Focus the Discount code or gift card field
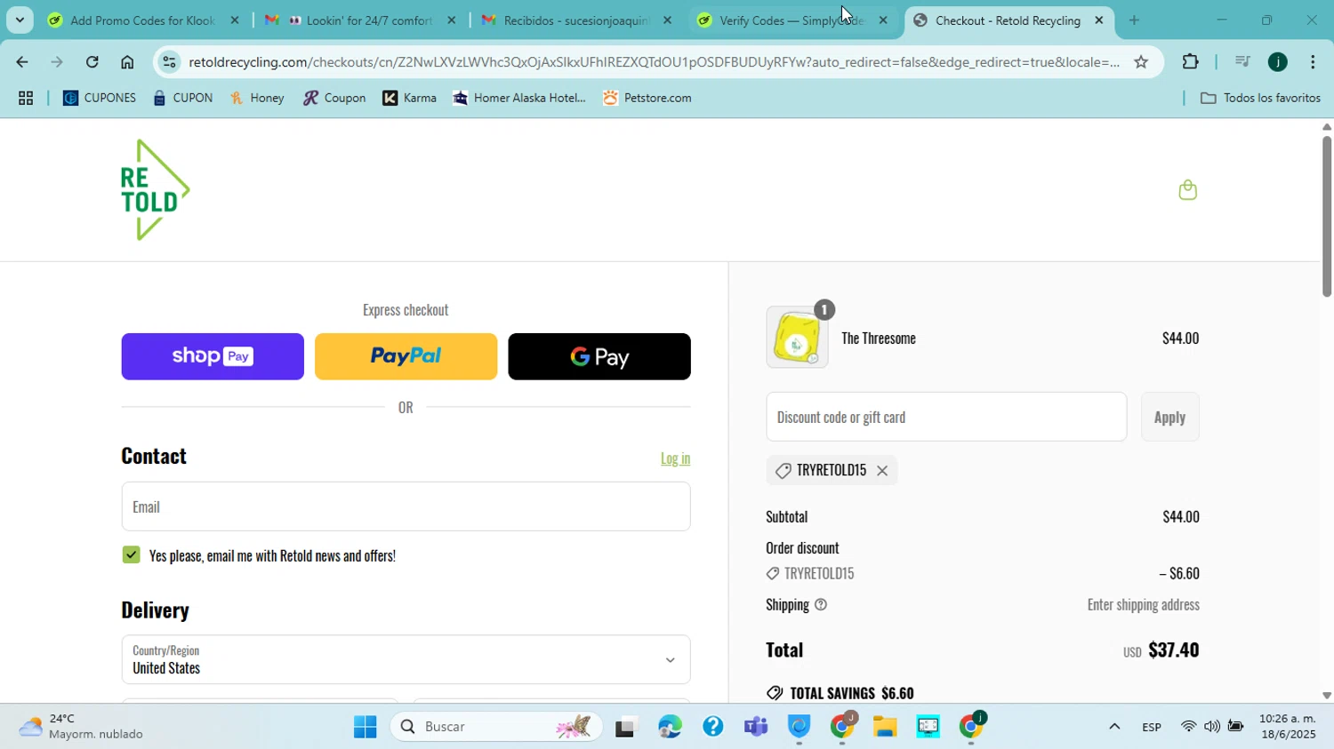 [946, 417]
